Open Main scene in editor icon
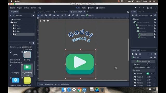Screen dimensions: 166x93 tap(155, 19)
